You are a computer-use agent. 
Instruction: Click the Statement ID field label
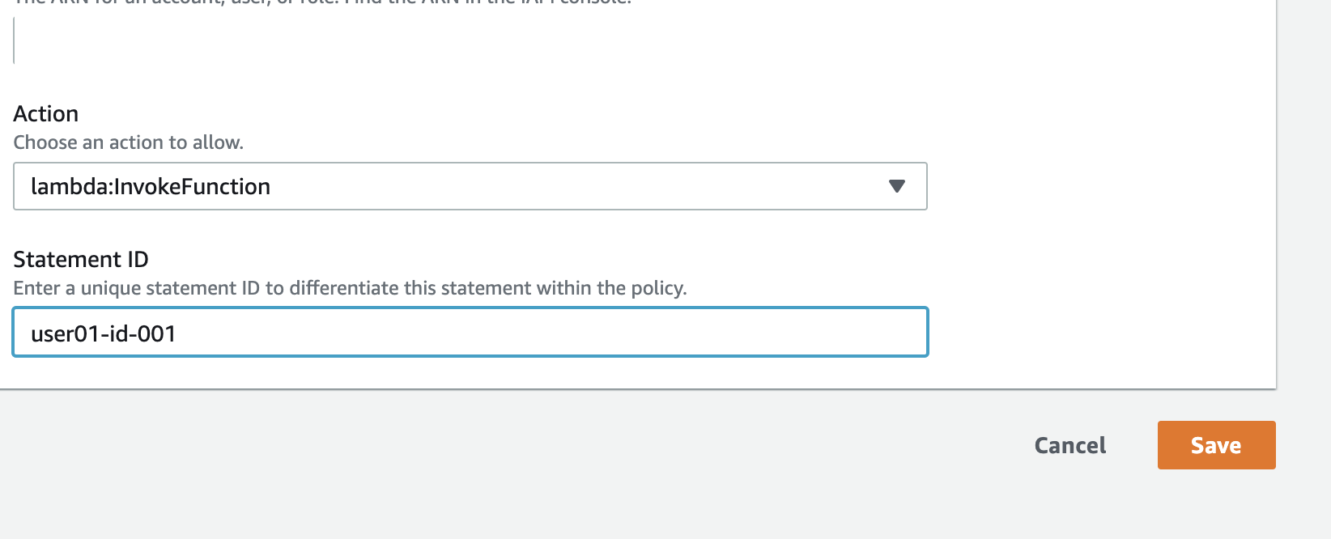pyautogui.click(x=81, y=259)
